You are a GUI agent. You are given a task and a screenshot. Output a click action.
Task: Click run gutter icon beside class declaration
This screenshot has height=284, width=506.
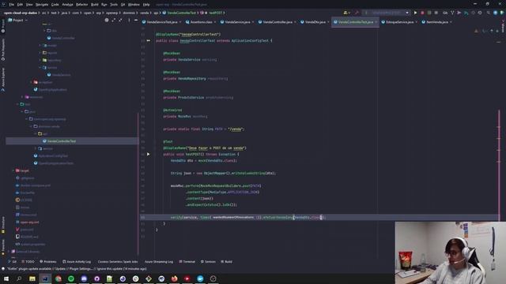(148, 41)
